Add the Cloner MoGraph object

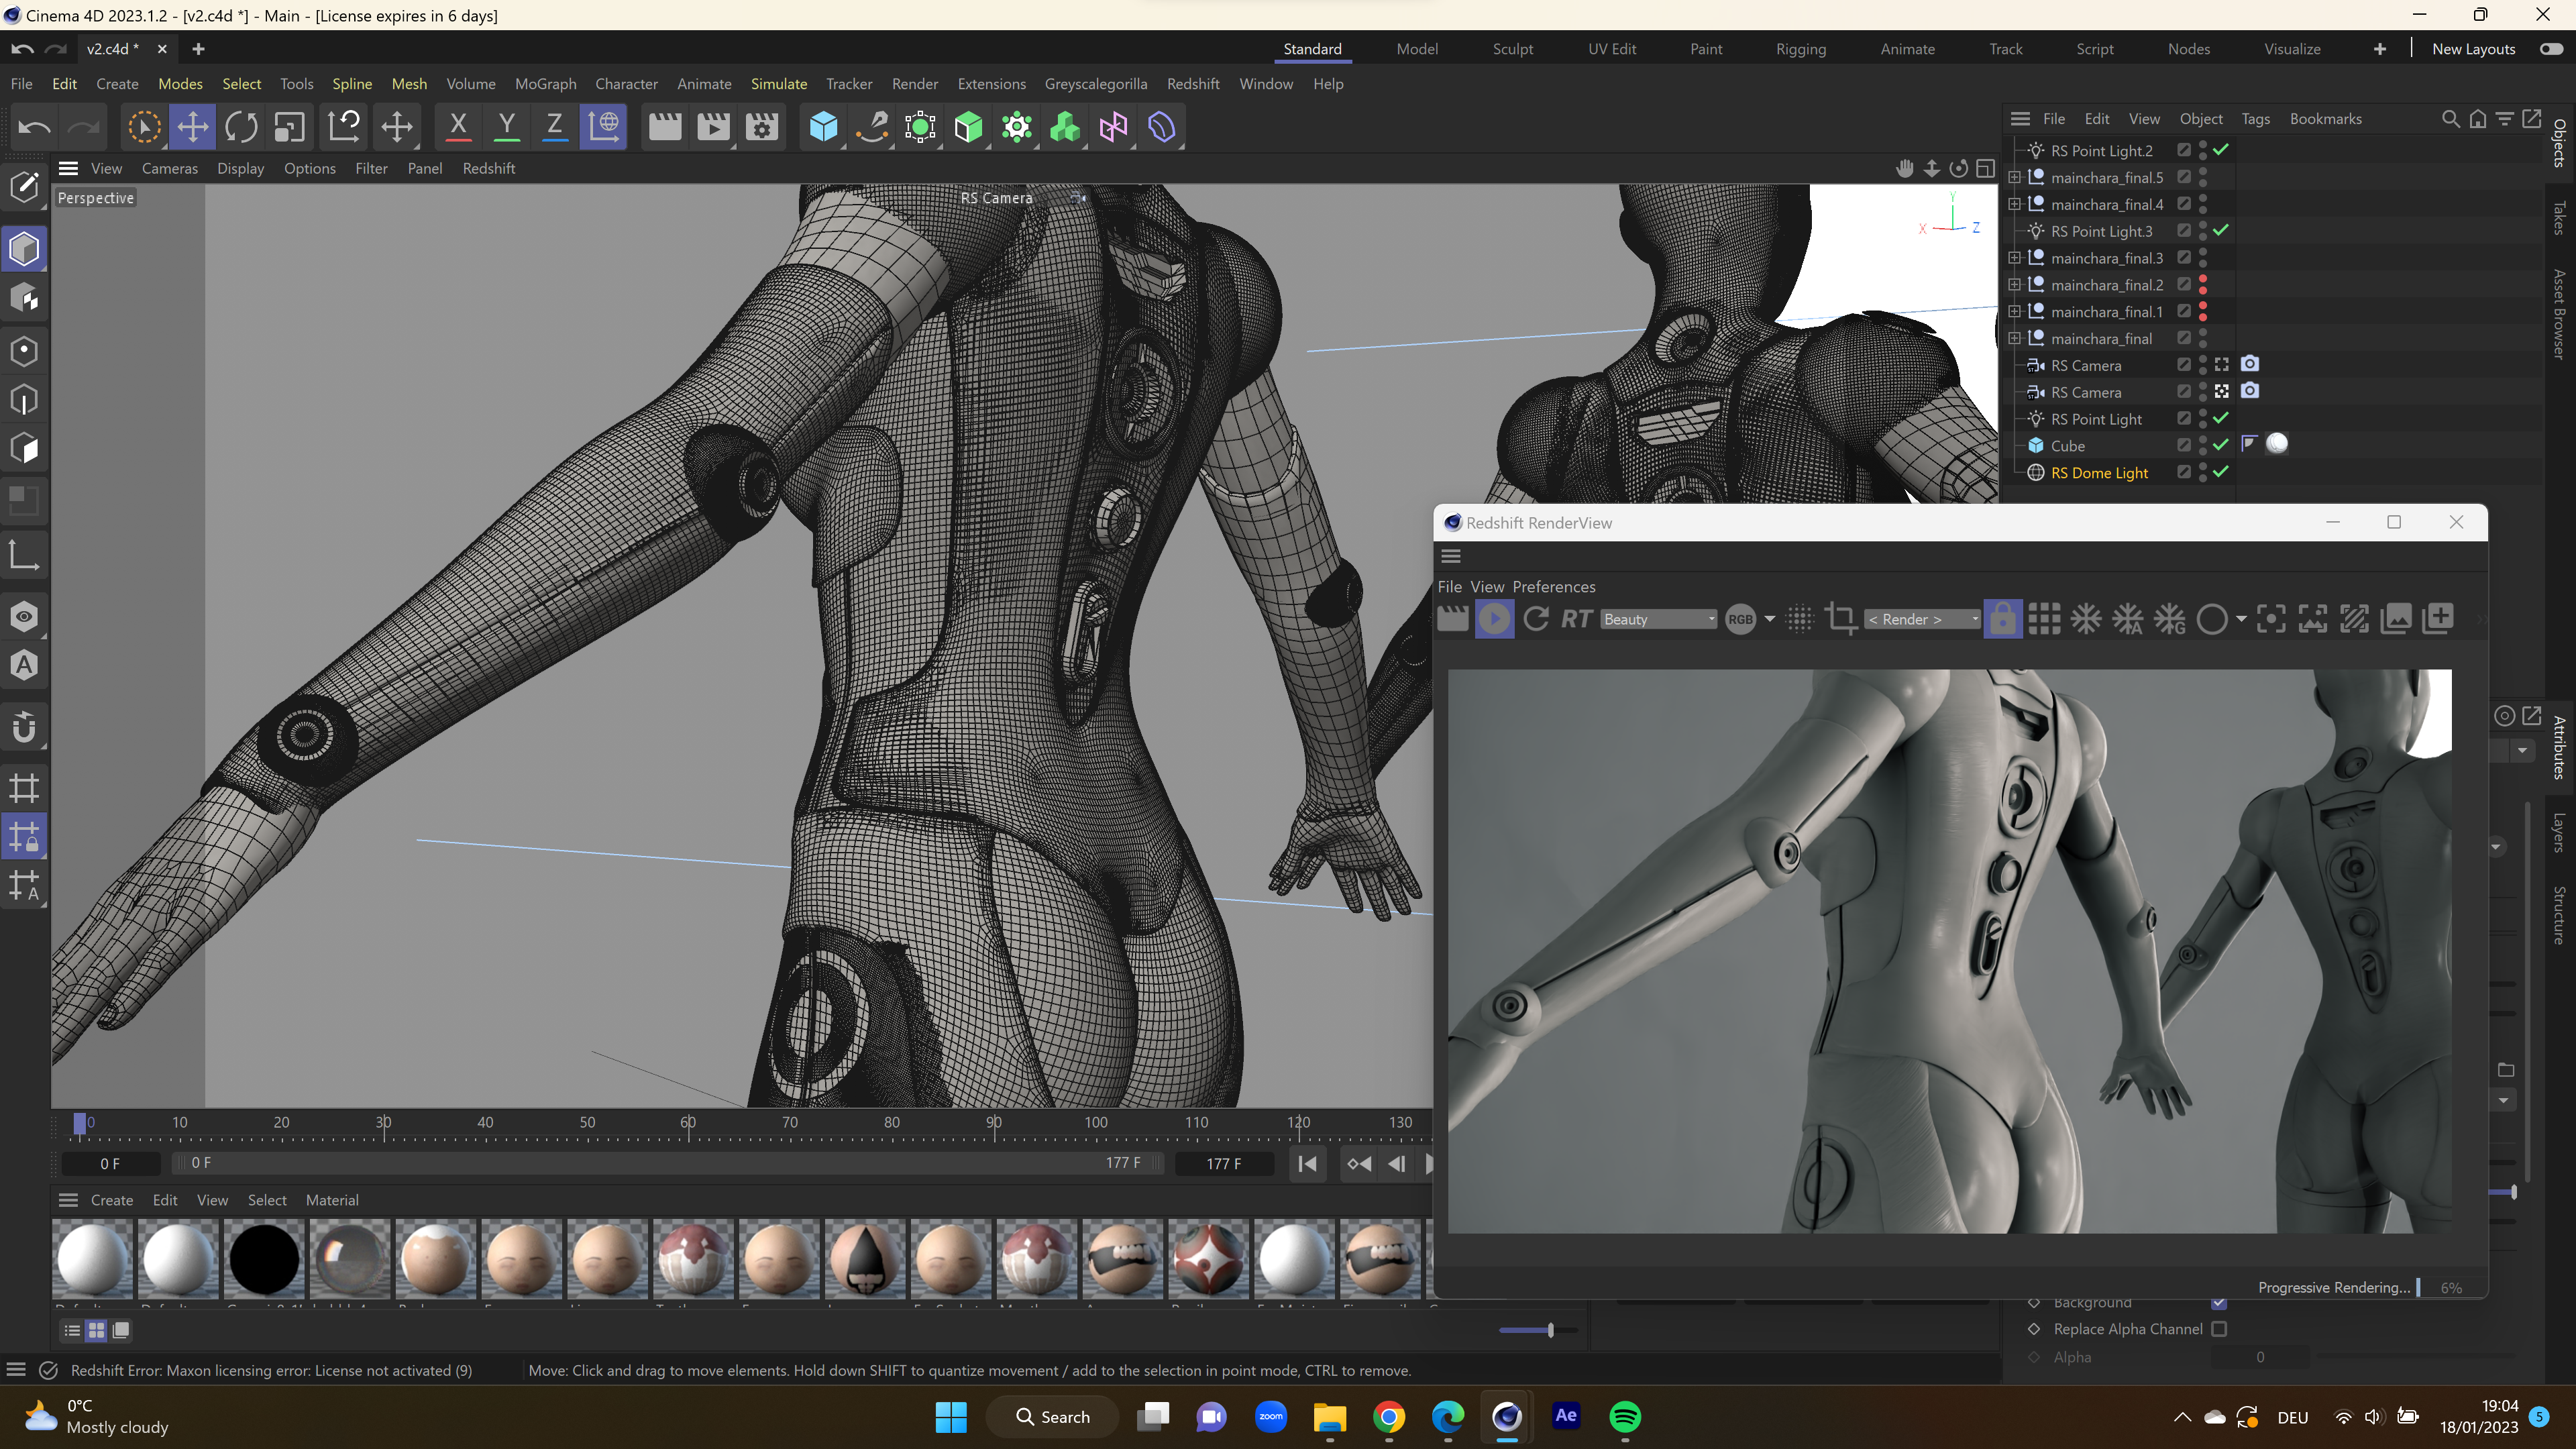point(1017,127)
